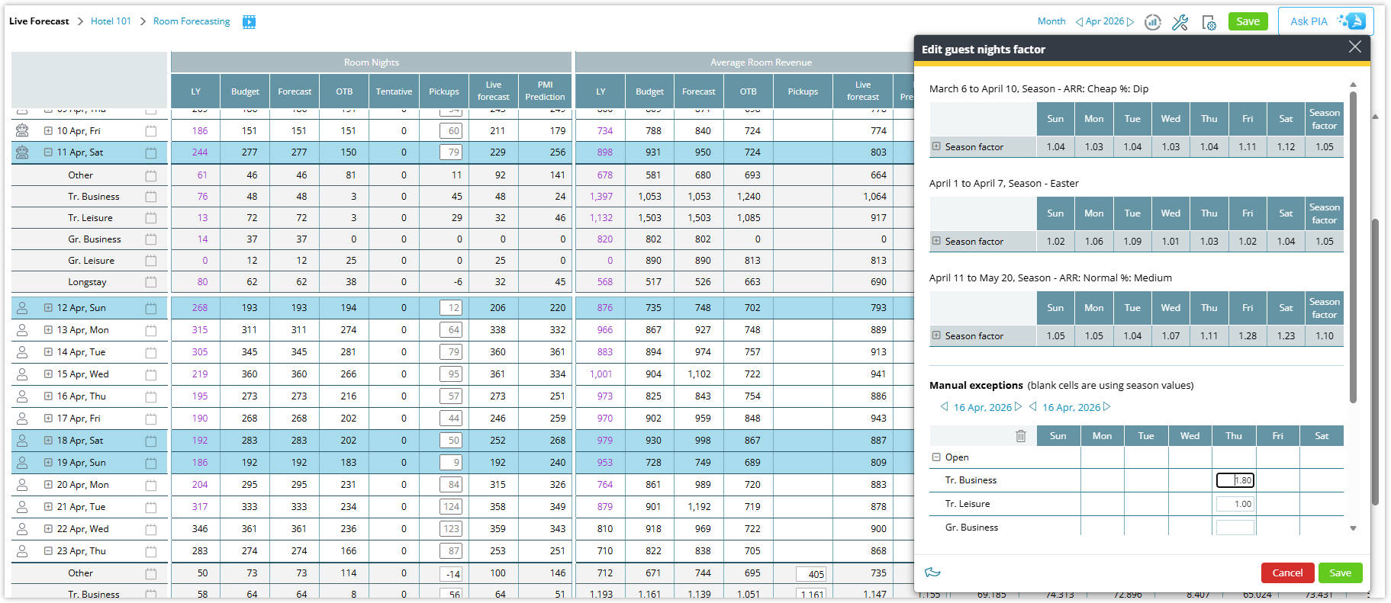
Task: Click the robot icon on 11 Apr, Sat row
Action: pos(22,152)
